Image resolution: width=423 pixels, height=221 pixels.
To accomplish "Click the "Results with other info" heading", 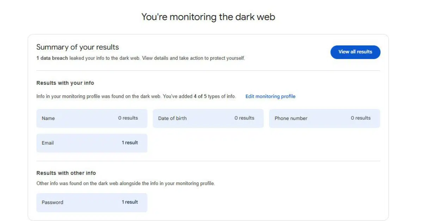I will coord(66,173).
